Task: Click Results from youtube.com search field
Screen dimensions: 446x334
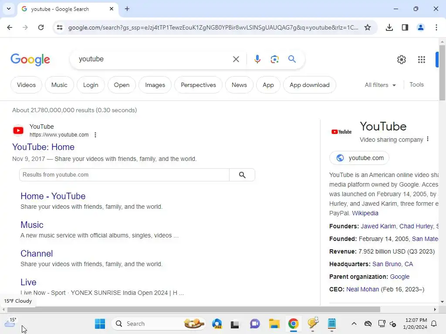Action: [x=124, y=175]
